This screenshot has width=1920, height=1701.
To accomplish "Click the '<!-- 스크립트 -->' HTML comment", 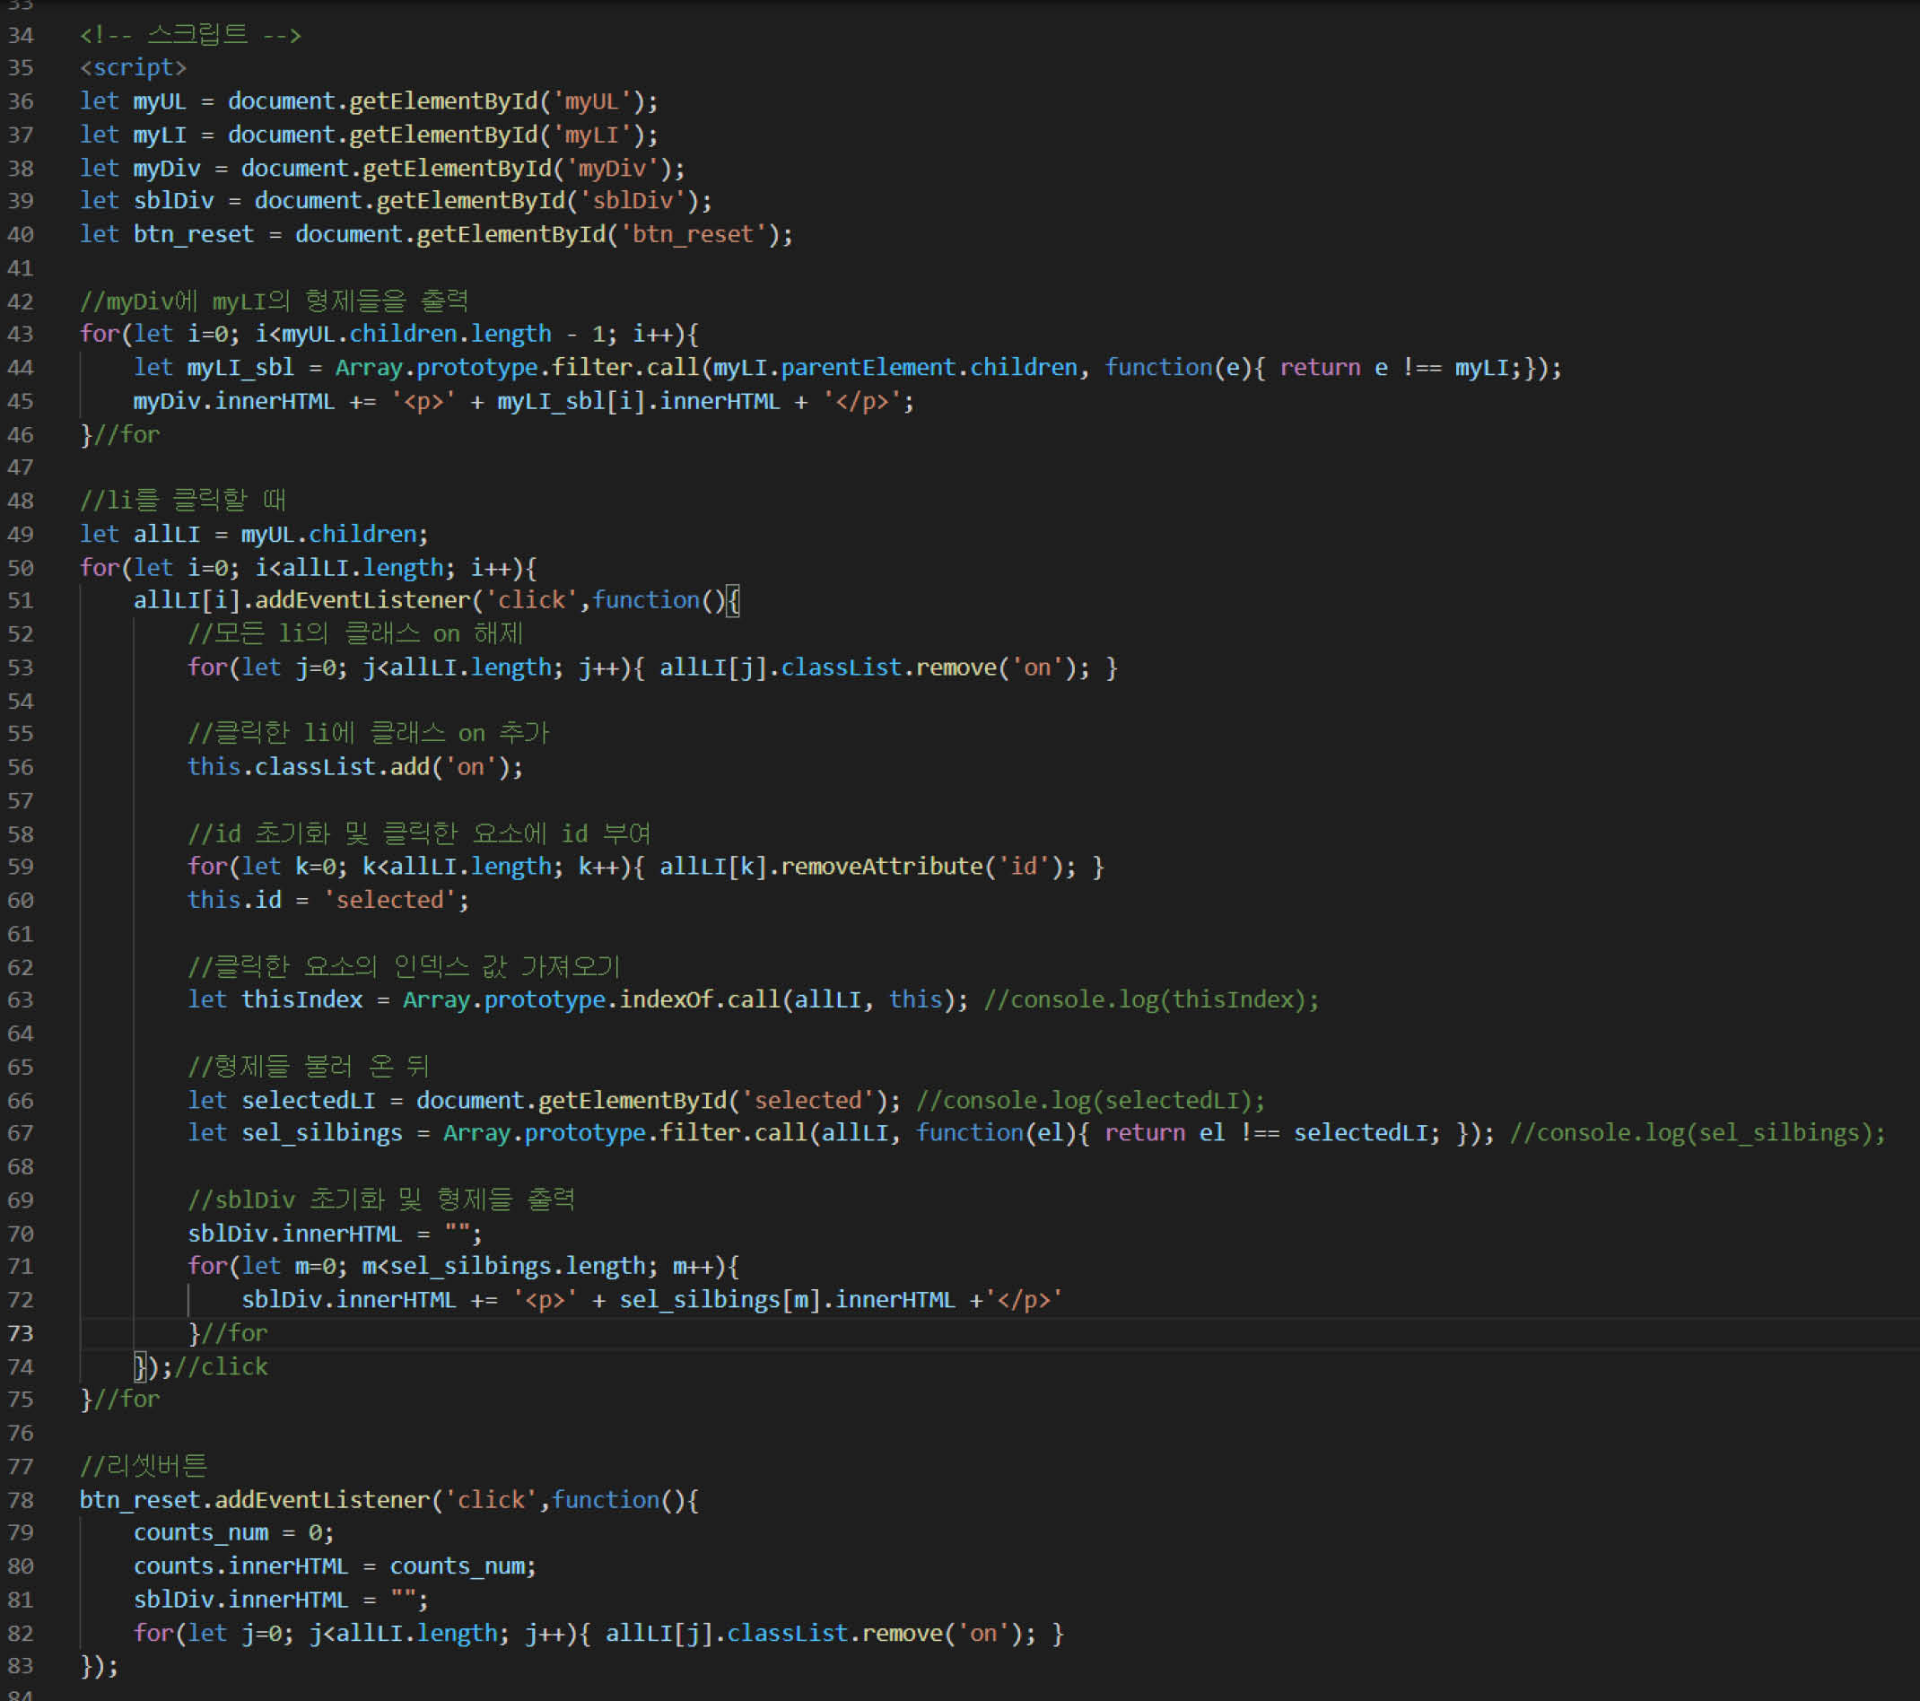I will [x=191, y=35].
